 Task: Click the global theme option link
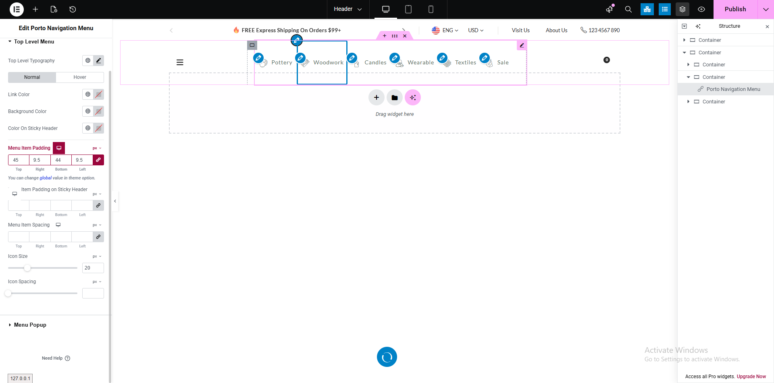point(46,178)
